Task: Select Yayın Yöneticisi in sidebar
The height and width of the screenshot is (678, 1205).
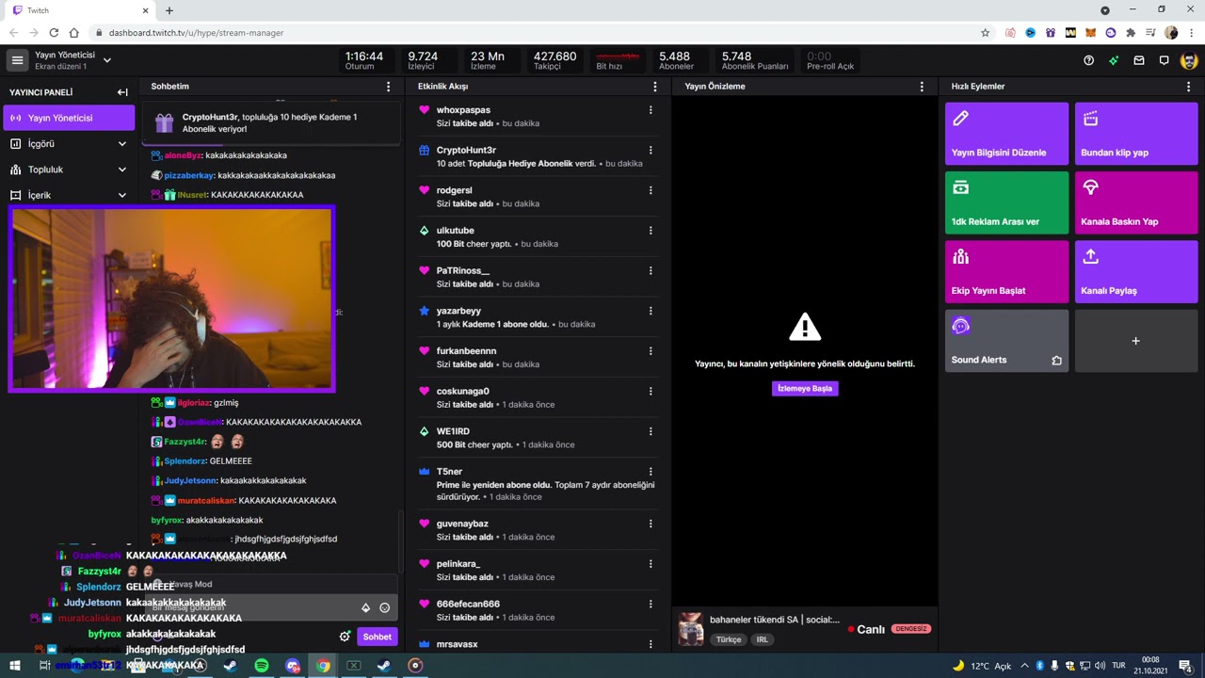Action: [x=69, y=118]
